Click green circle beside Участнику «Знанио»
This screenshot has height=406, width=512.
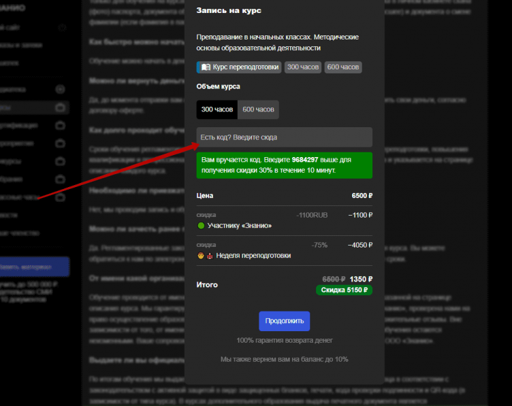click(x=201, y=225)
